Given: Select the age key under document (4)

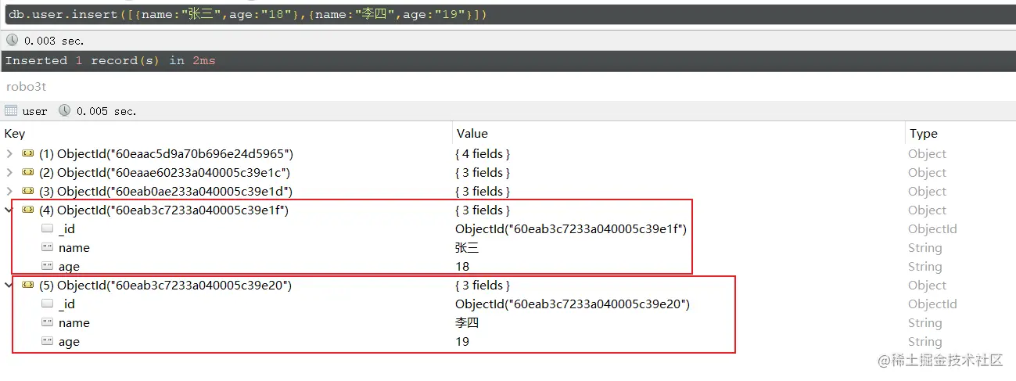Looking at the screenshot, I should coord(69,267).
